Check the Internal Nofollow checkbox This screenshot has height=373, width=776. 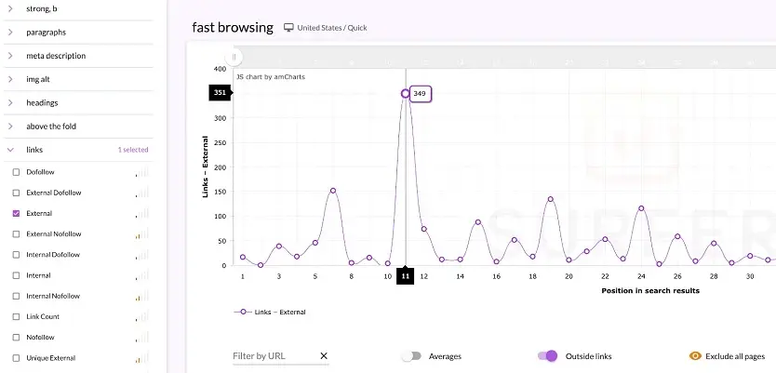[16, 297]
